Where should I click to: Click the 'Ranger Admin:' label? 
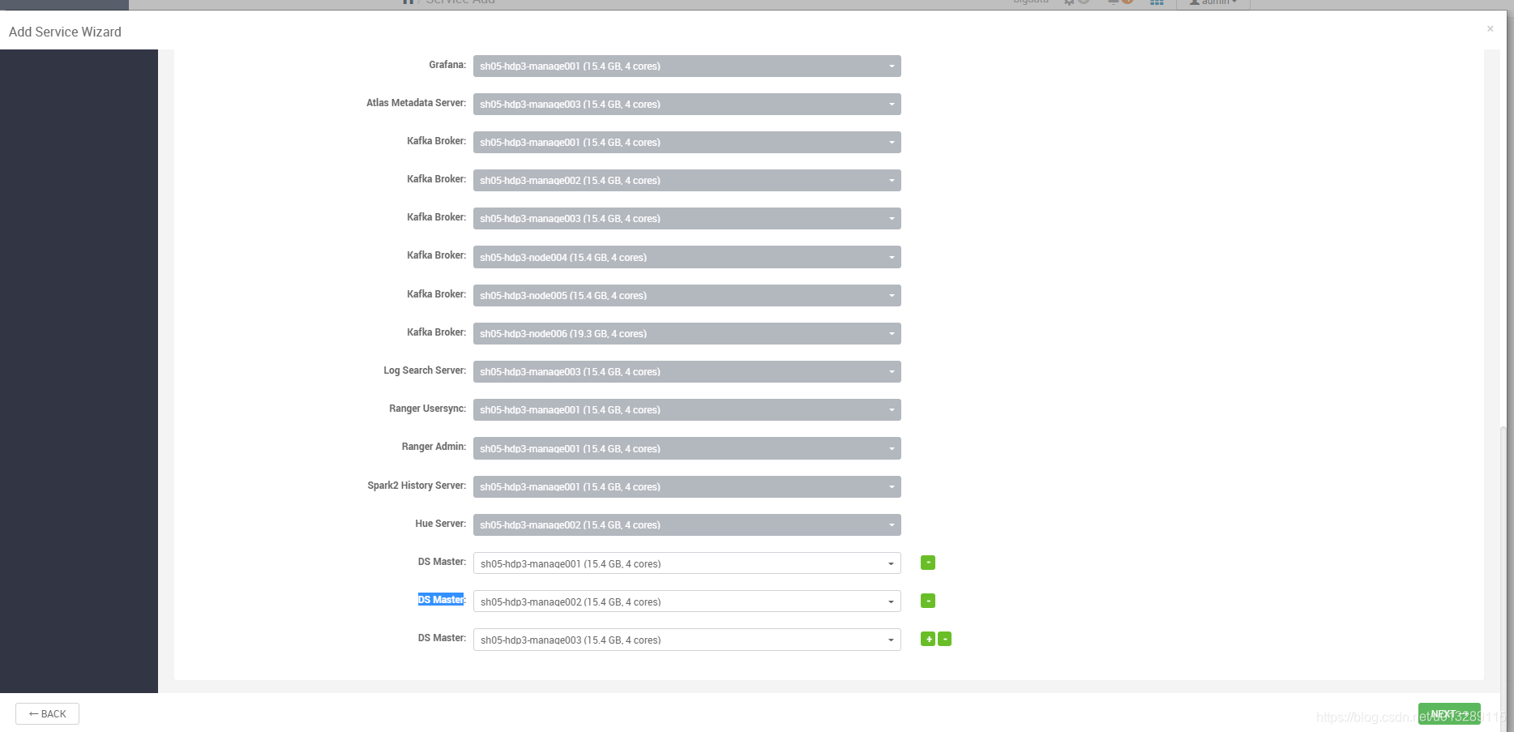(434, 447)
